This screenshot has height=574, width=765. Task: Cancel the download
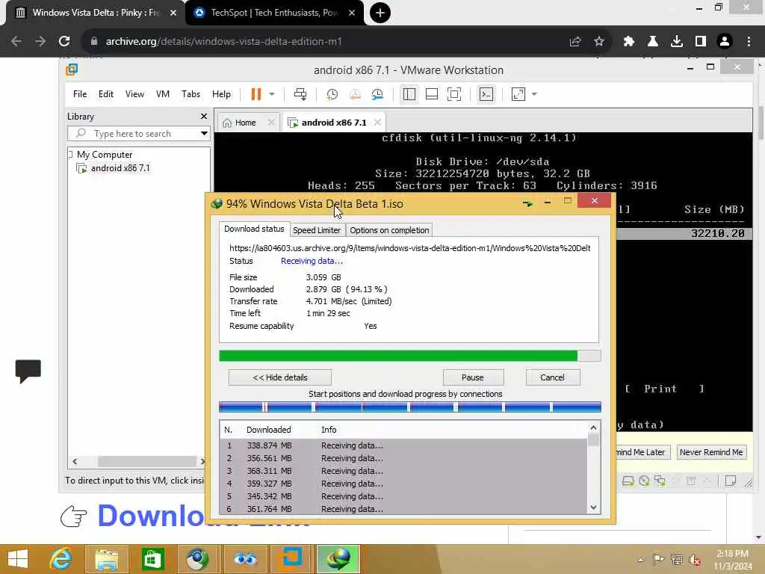click(x=552, y=377)
